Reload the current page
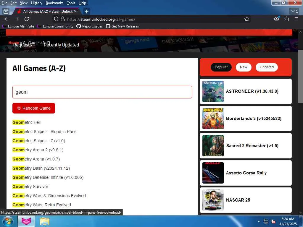The width and height of the screenshot is (303, 227). pyautogui.click(x=27, y=19)
